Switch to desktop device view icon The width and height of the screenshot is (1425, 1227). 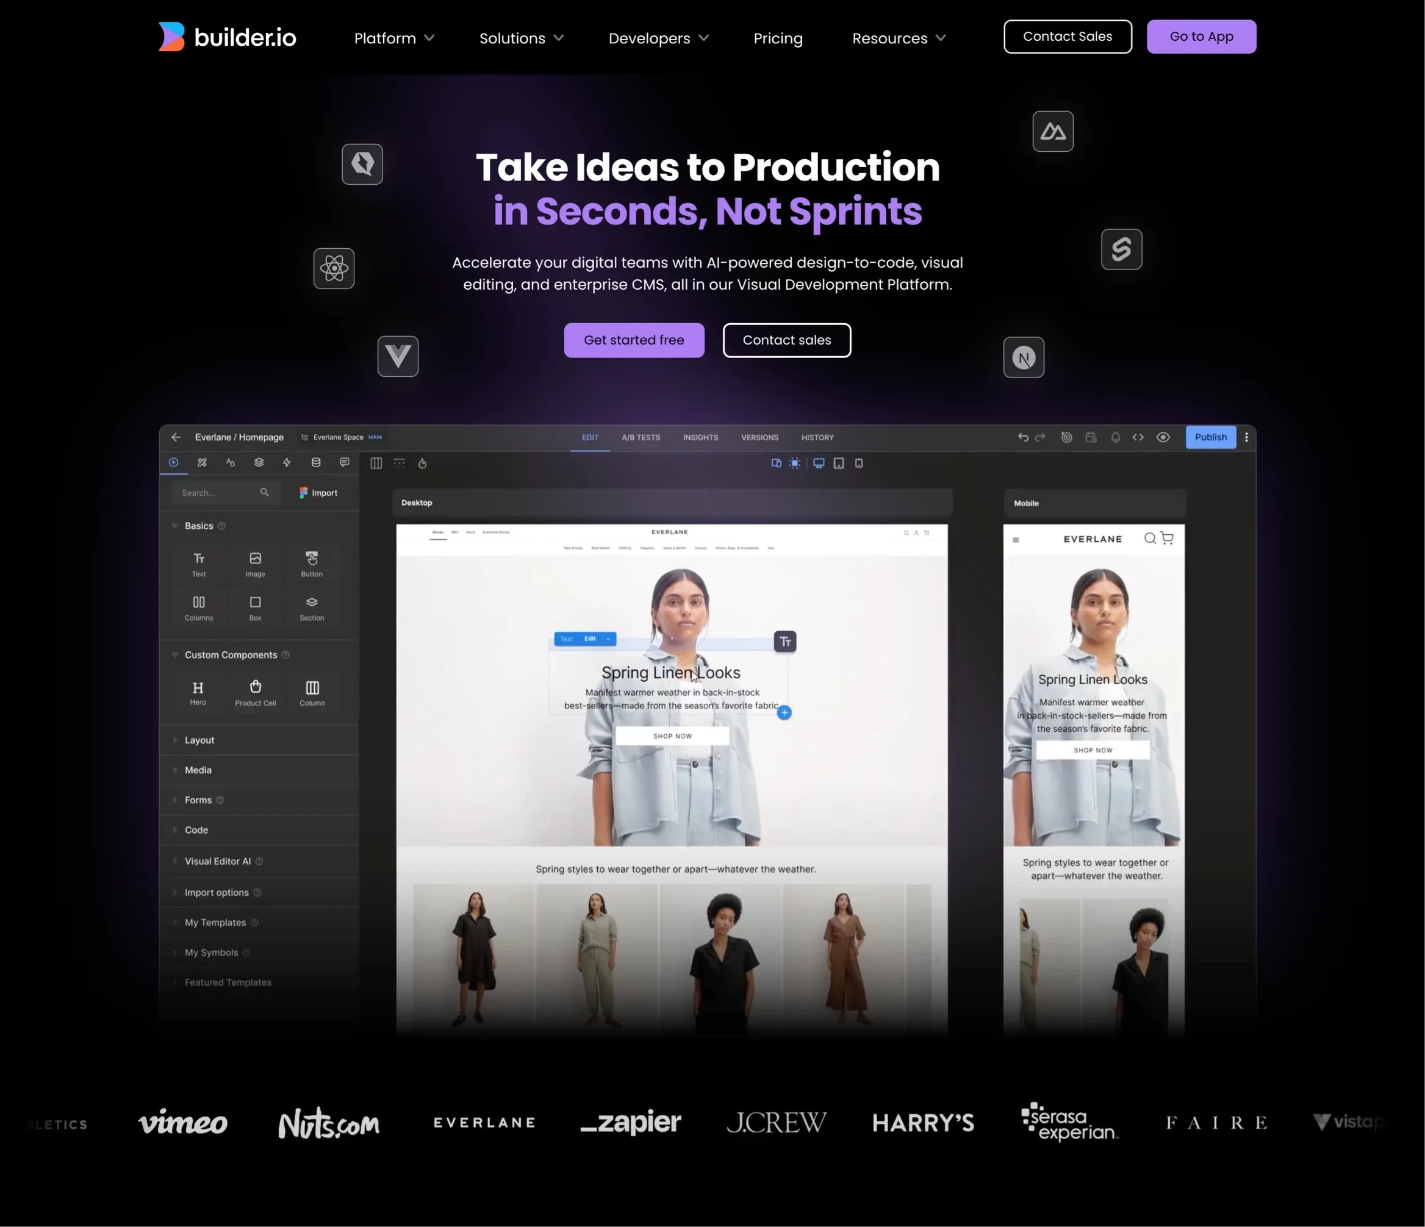pyautogui.click(x=819, y=463)
